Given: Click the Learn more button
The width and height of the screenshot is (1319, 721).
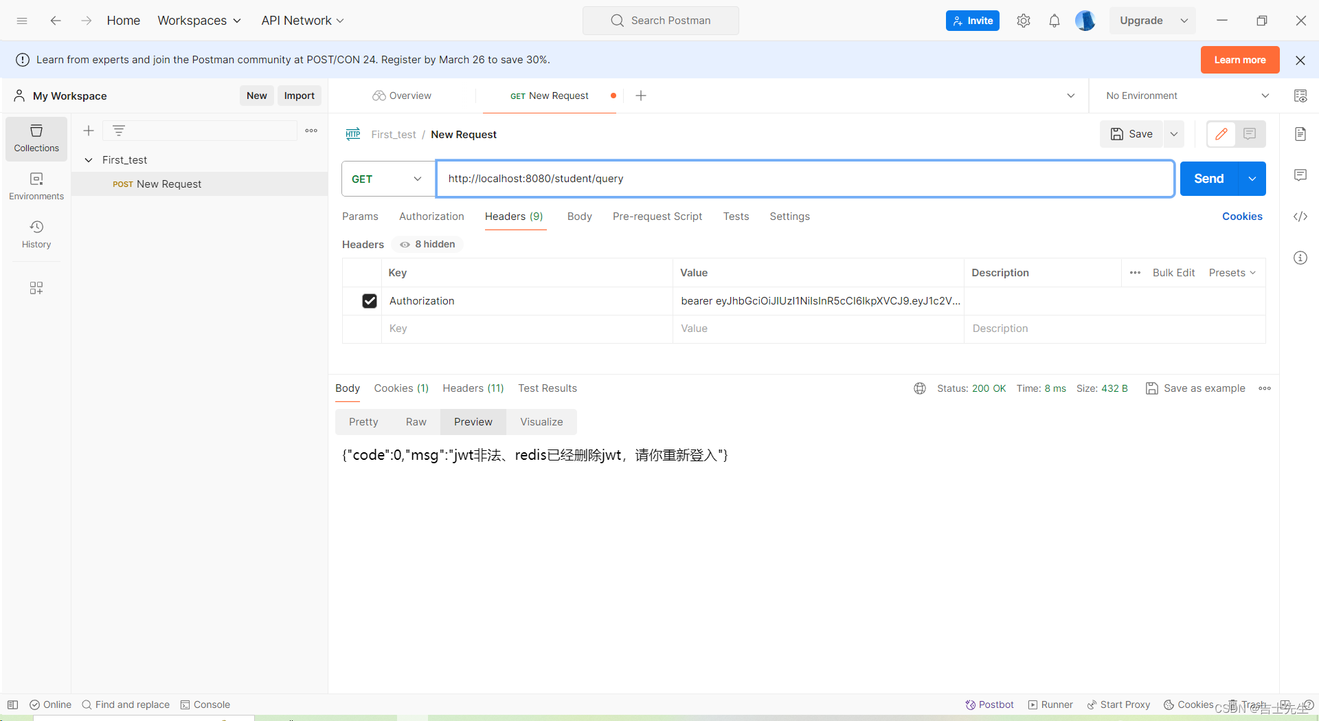Looking at the screenshot, I should pyautogui.click(x=1240, y=60).
